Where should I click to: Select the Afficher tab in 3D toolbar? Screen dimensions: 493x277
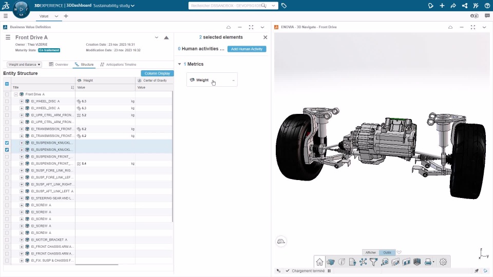371,252
